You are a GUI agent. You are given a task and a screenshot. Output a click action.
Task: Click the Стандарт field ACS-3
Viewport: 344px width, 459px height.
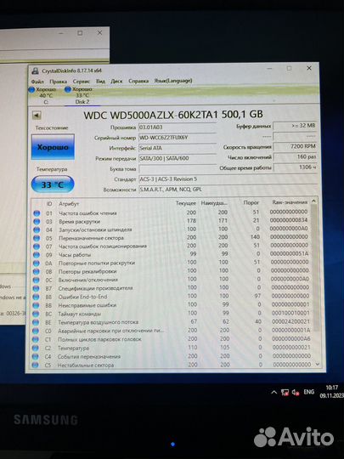[x=228, y=179]
